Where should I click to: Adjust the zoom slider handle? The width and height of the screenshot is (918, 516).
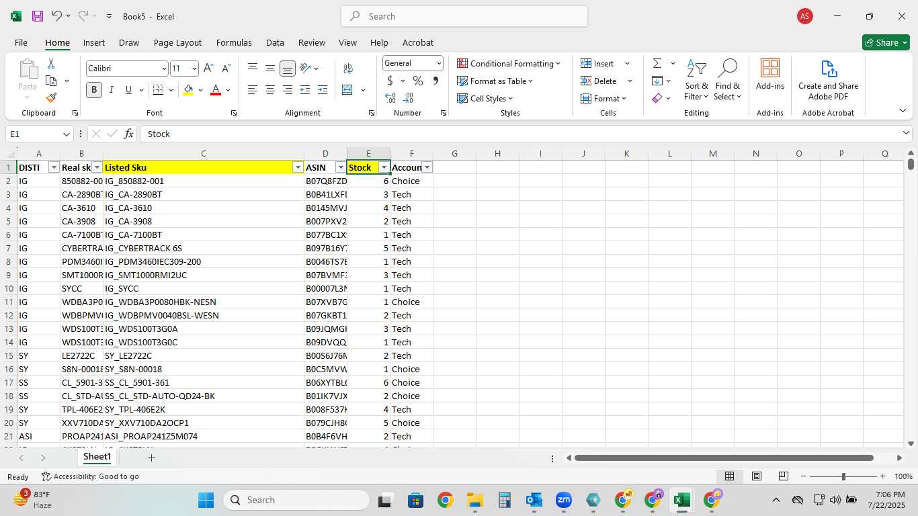(x=843, y=476)
